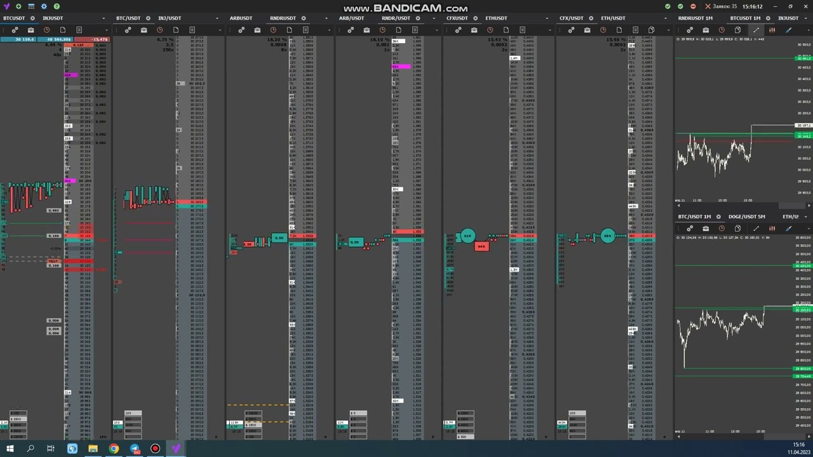Screen dimensions: 813x457
Task: Close the CFX/USDT tab
Action: tap(591, 18)
